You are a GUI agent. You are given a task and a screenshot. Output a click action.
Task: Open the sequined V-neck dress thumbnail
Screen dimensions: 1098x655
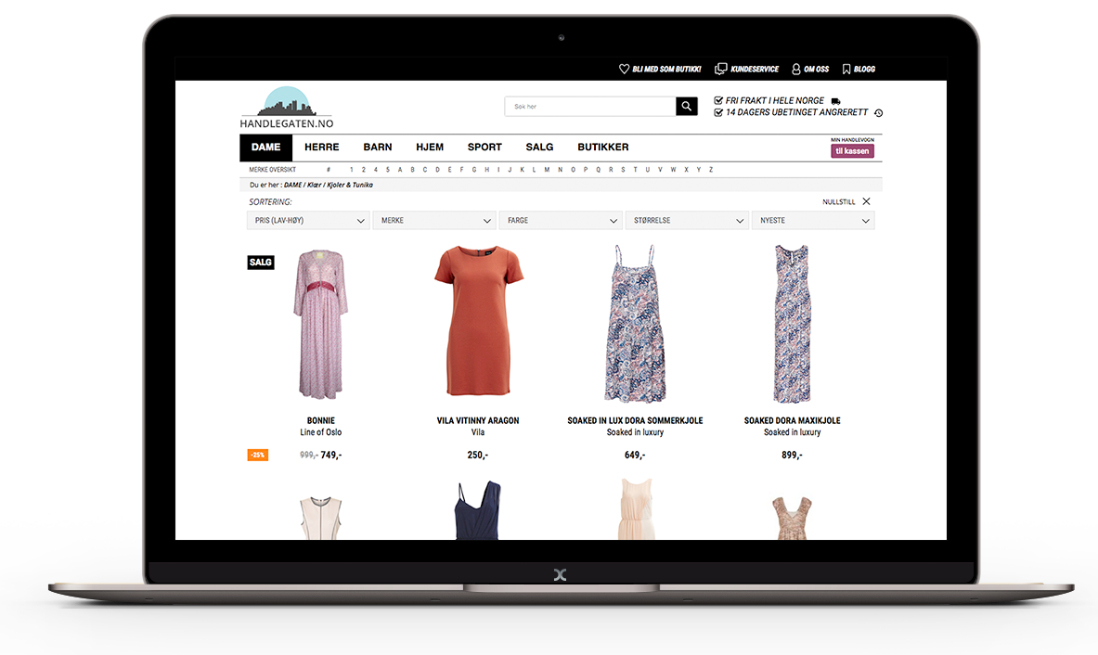[792, 518]
